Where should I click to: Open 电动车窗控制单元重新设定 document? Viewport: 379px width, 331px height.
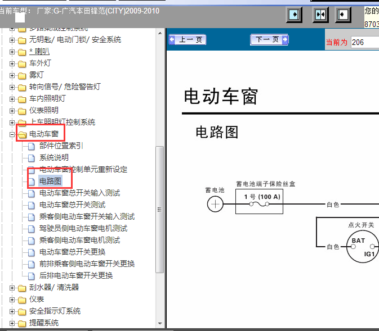[83, 169]
